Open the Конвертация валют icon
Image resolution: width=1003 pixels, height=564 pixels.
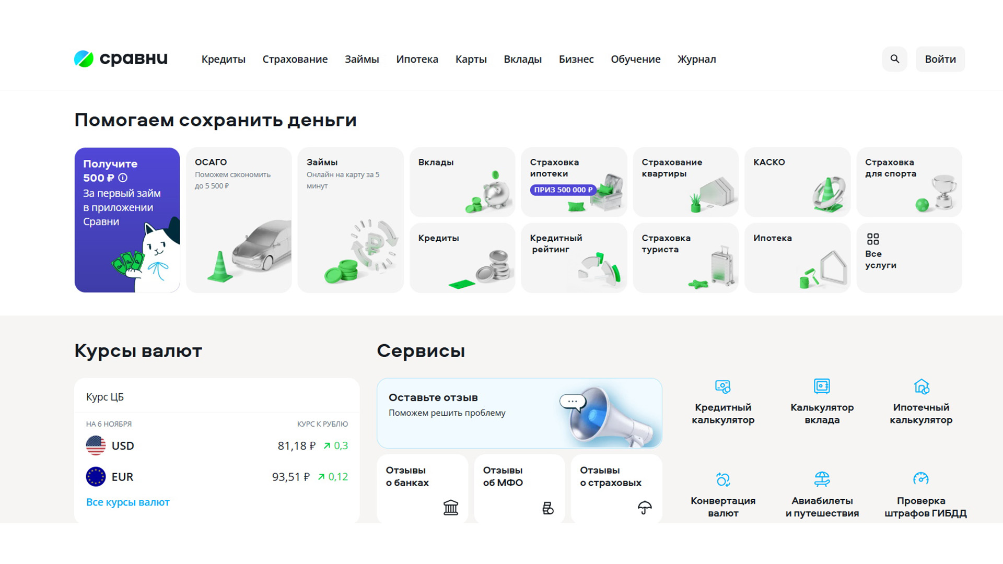[722, 479]
